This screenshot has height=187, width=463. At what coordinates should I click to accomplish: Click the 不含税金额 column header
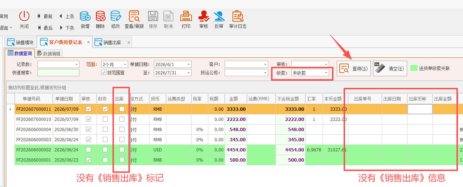(290, 99)
